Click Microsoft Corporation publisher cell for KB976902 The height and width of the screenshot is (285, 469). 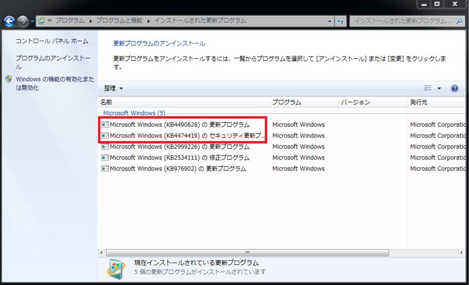click(438, 169)
